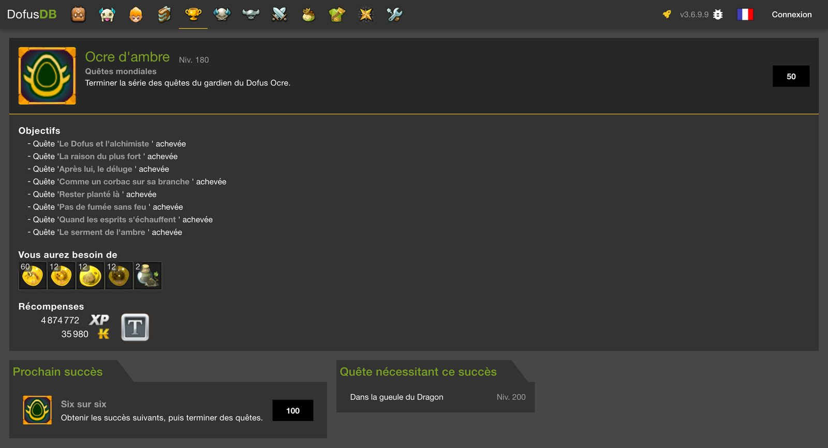Click the 'Quête nécessitant ce succès' heading
The height and width of the screenshot is (448, 828).
(x=418, y=372)
